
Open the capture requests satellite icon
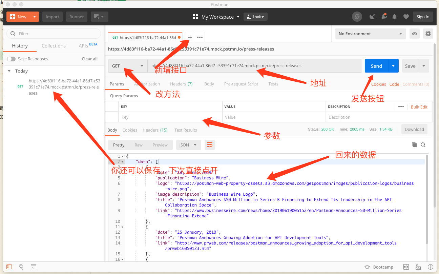pos(372,17)
